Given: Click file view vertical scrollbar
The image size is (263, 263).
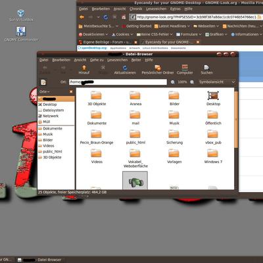Looking at the screenshot, I should coord(236,120).
